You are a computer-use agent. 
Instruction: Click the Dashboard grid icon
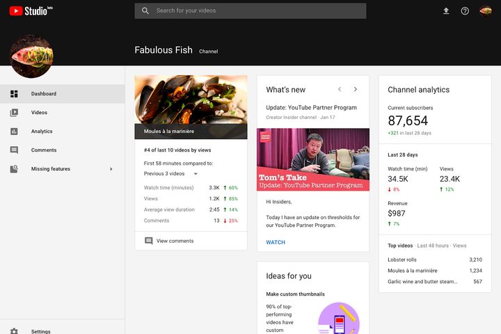[x=14, y=94]
